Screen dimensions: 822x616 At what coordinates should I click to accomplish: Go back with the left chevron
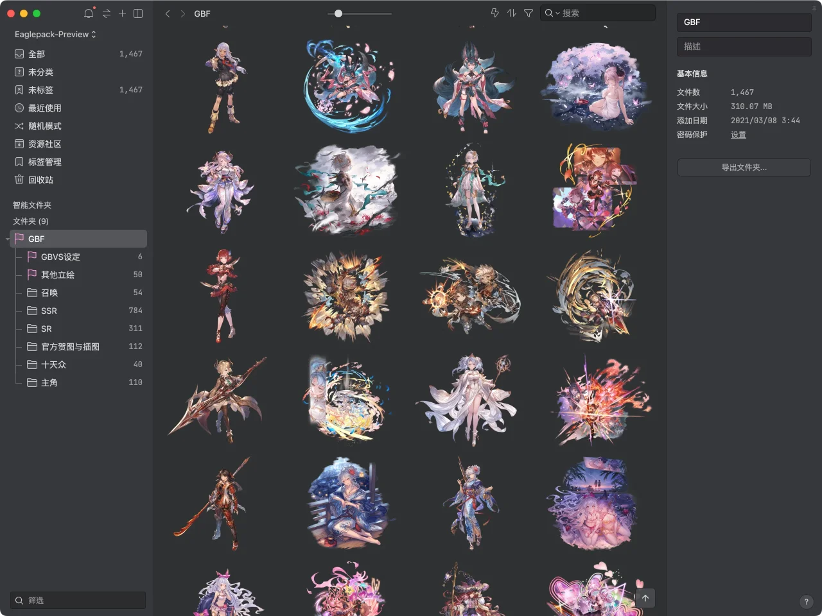pos(168,13)
